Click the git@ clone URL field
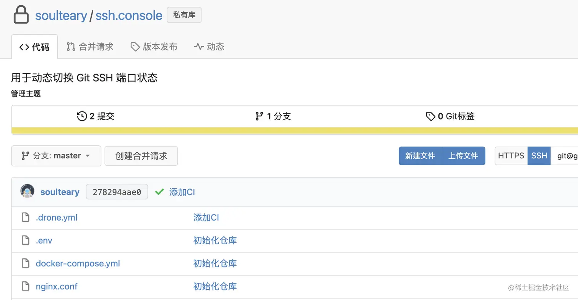The image size is (578, 300). click(x=564, y=156)
